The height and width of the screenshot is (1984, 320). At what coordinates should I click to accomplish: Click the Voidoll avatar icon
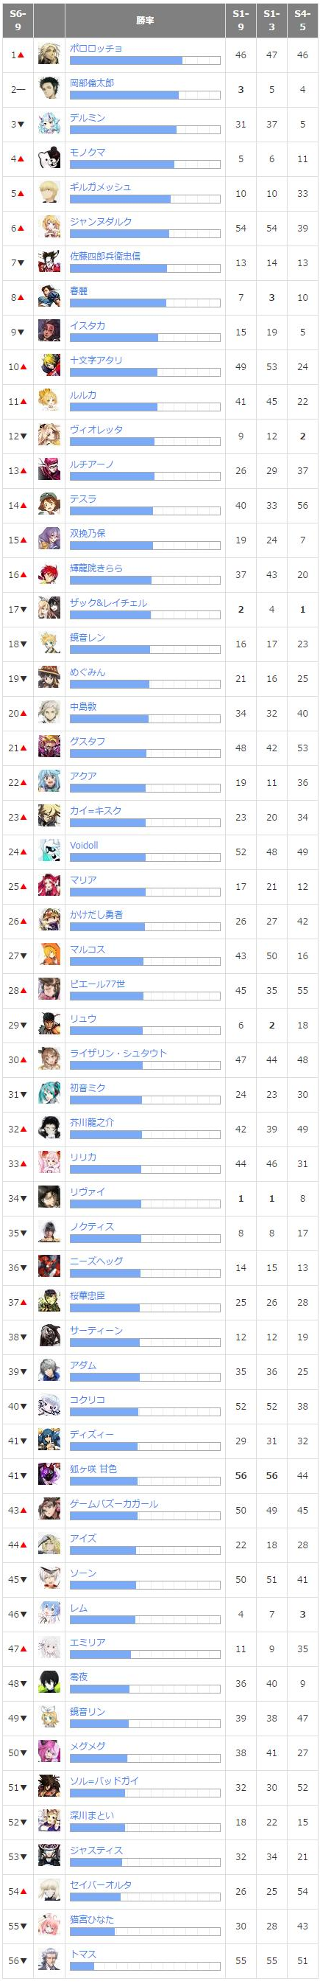(49, 852)
